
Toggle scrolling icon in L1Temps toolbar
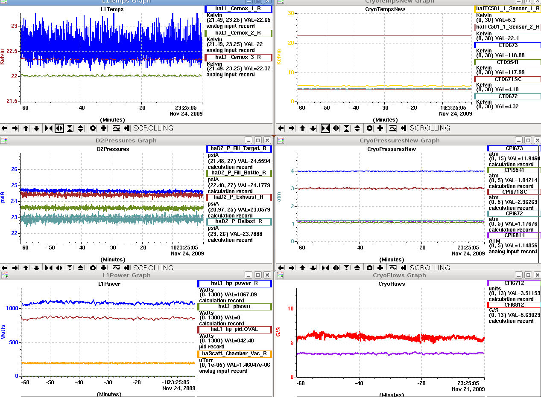(x=127, y=128)
